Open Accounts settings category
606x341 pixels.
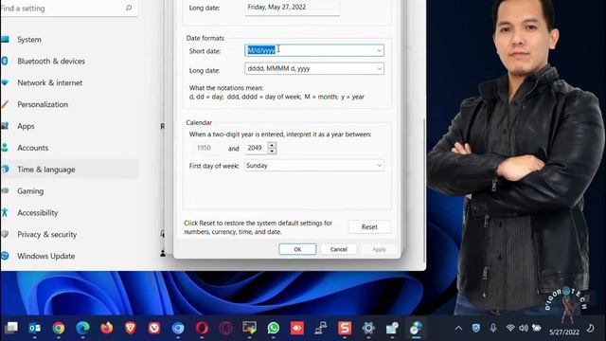click(x=69, y=148)
